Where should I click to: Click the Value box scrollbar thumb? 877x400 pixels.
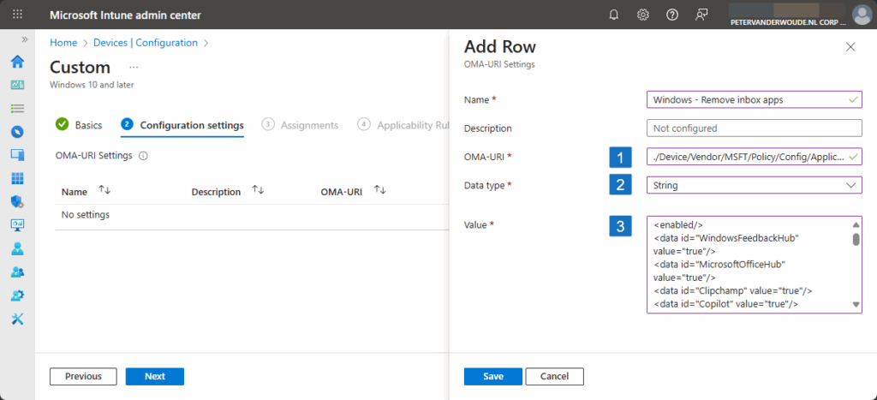point(856,239)
